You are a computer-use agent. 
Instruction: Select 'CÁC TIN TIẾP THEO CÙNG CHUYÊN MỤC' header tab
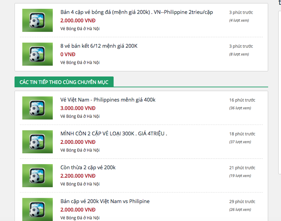[64, 82]
